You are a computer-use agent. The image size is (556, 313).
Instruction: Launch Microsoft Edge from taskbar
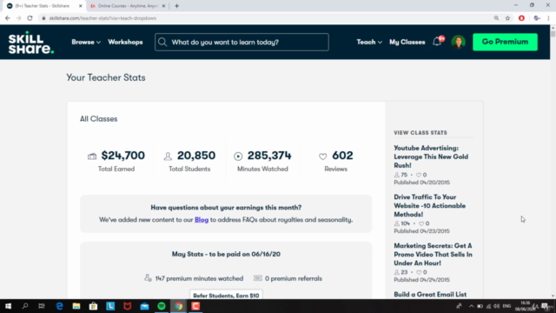(59, 306)
